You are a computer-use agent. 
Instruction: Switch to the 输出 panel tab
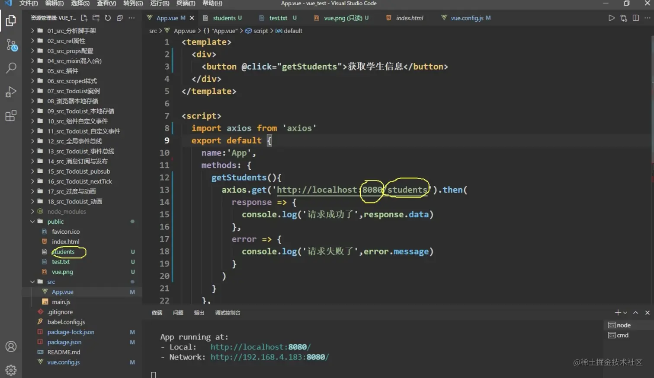[x=199, y=312]
